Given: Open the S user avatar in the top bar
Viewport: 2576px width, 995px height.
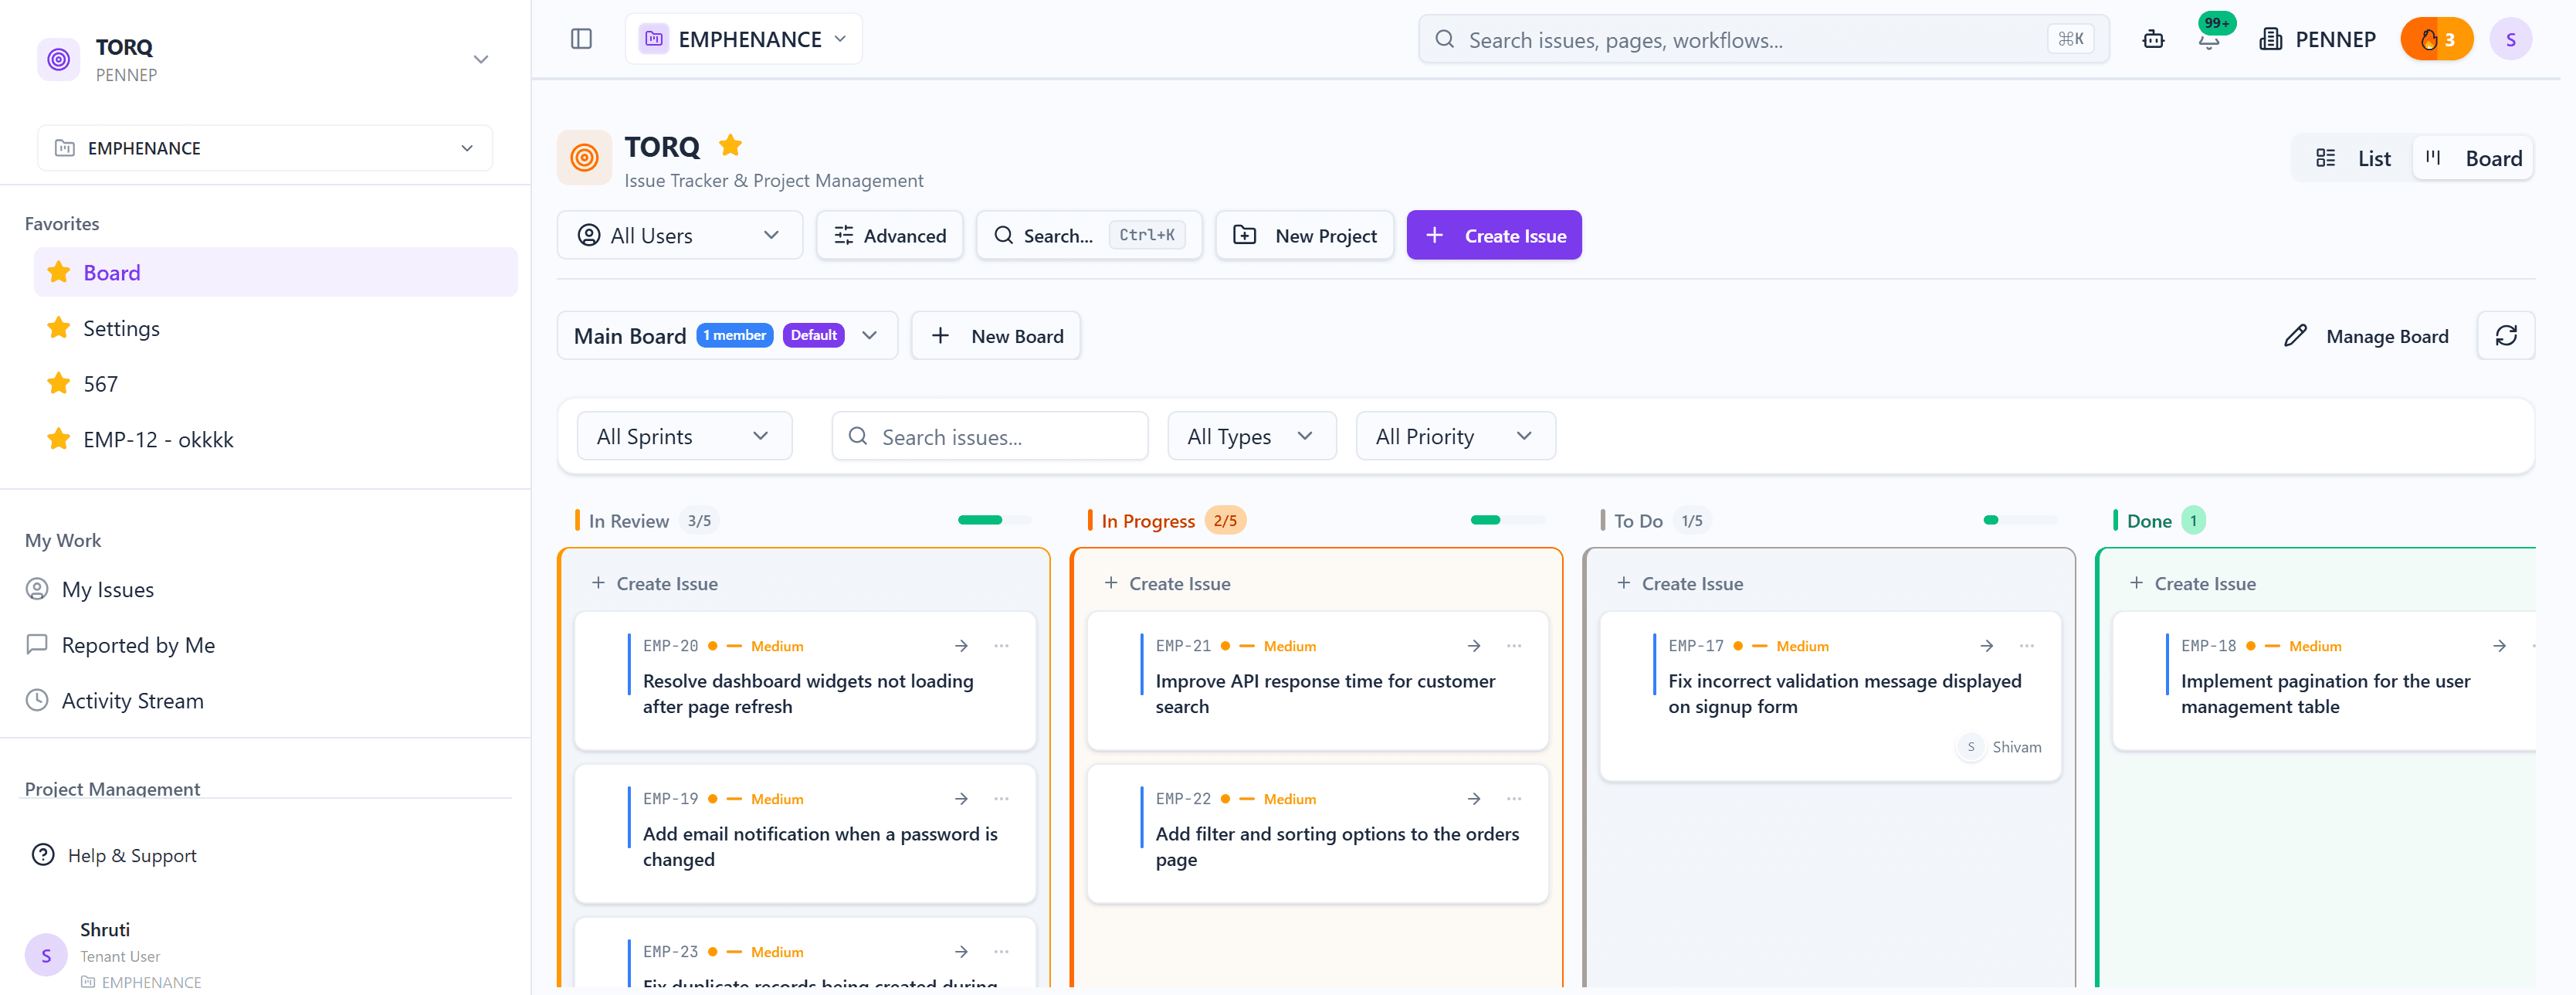Looking at the screenshot, I should (2510, 39).
